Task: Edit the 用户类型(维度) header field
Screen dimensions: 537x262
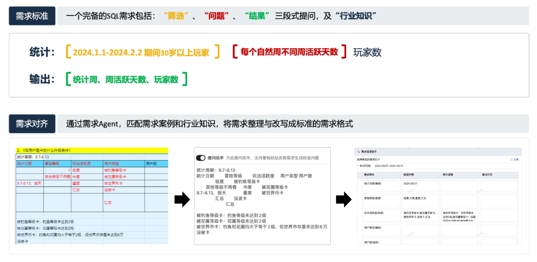Action: (x=381, y=230)
